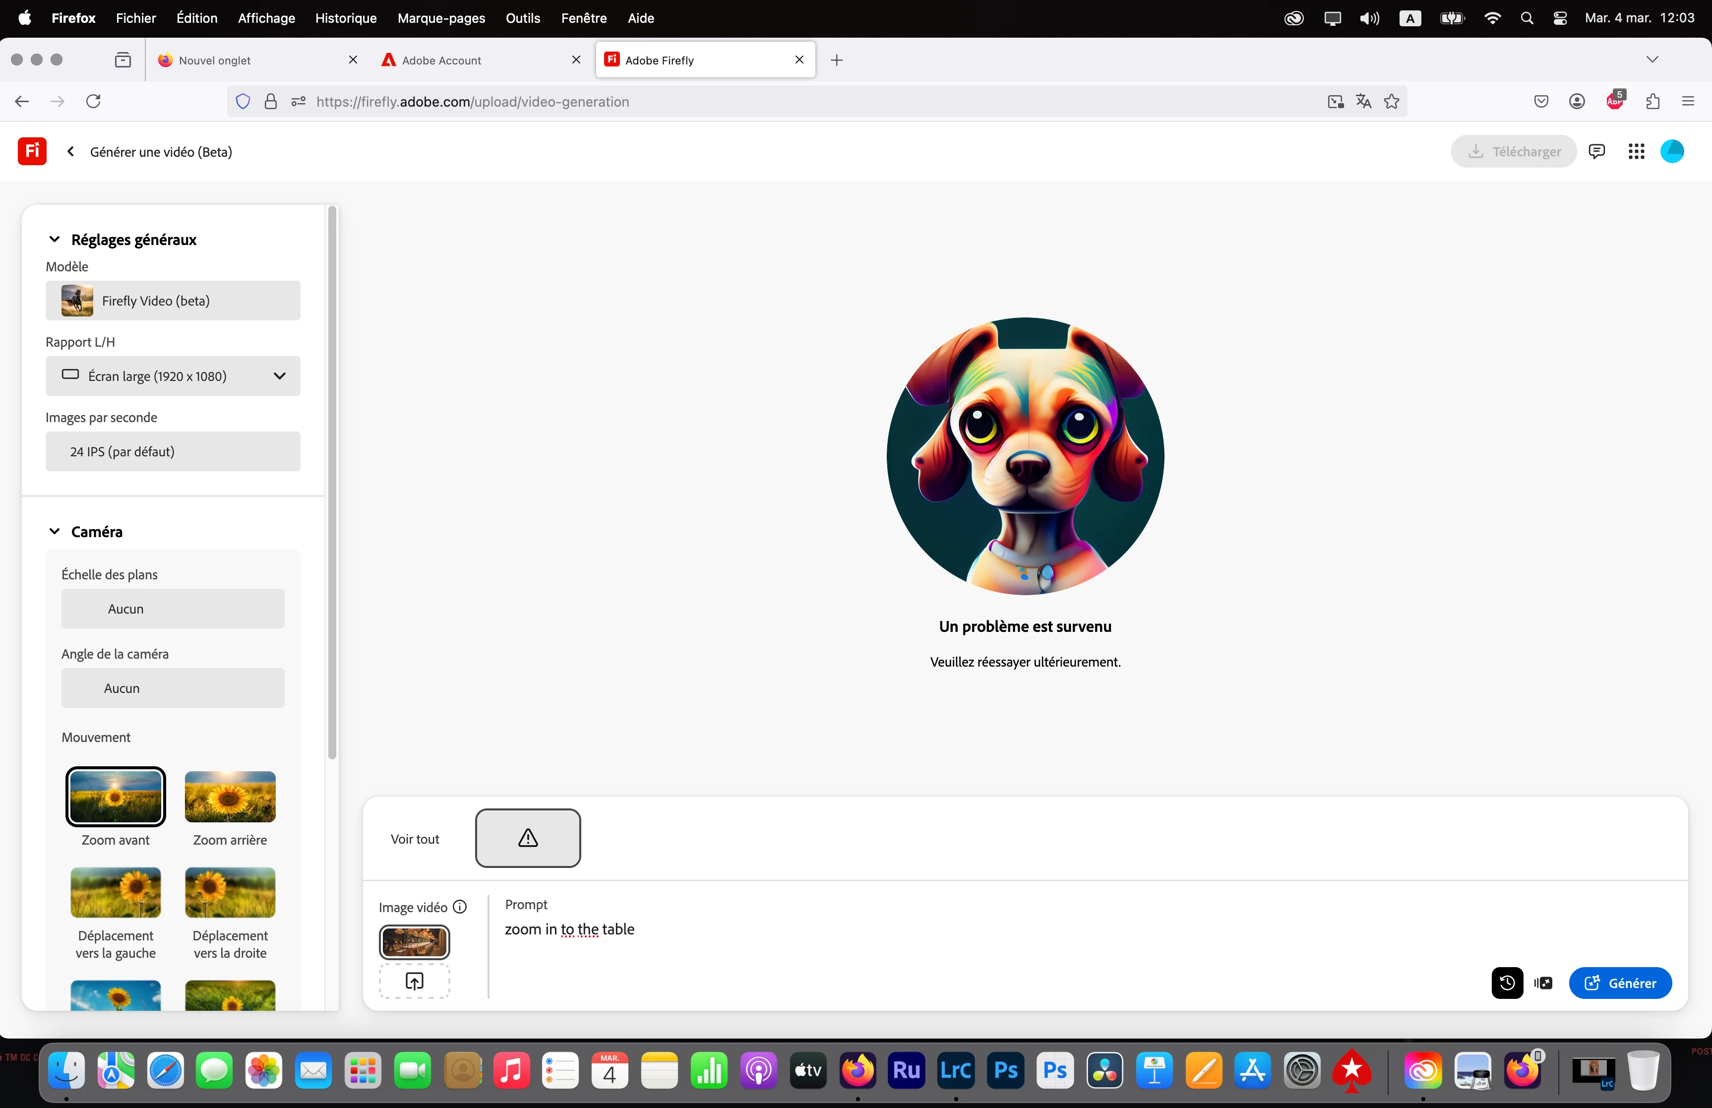1712x1108 pixels.
Task: Click the Firefly home logo icon
Action: [32, 151]
